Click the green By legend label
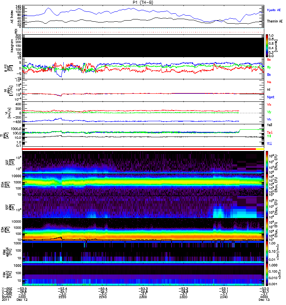This screenshot has width=286, height=305. [x=269, y=67]
